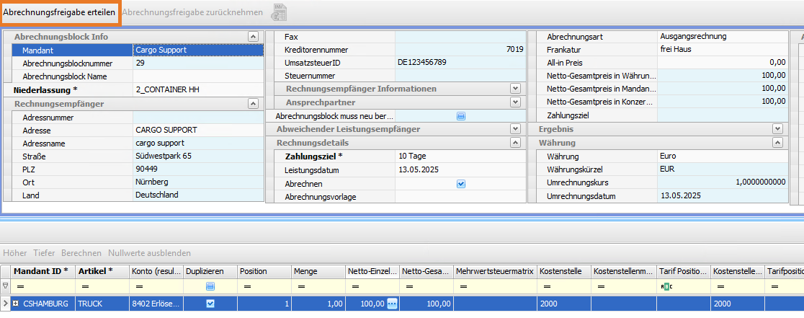Image resolution: width=804 pixels, height=318 pixels.
Task: Expand the CSHAMBURG row tree node
Action: (15, 304)
